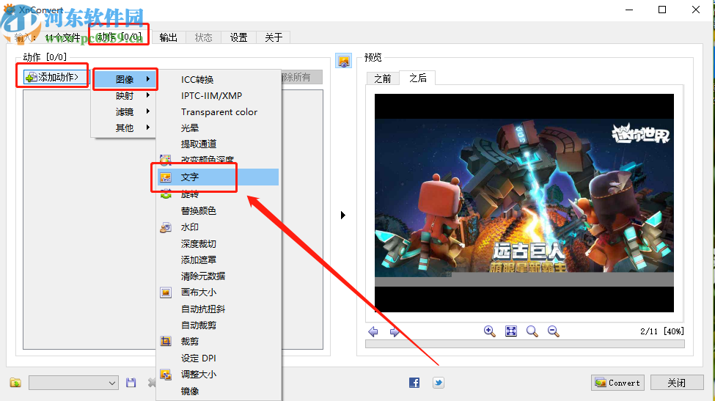
Task: Expand the 映射 submenu
Action: pyautogui.click(x=125, y=95)
